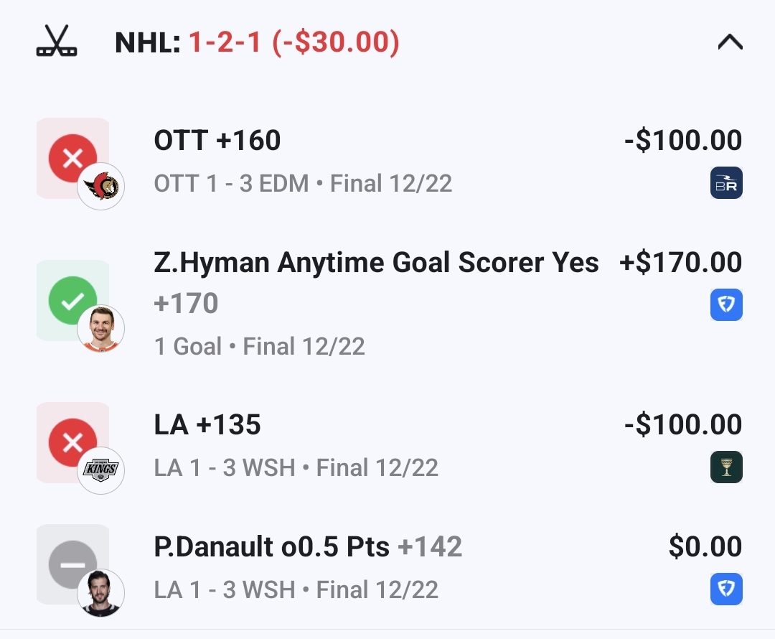Open P.Danault o0.5 Pts bet
775x639 pixels.
(x=307, y=547)
